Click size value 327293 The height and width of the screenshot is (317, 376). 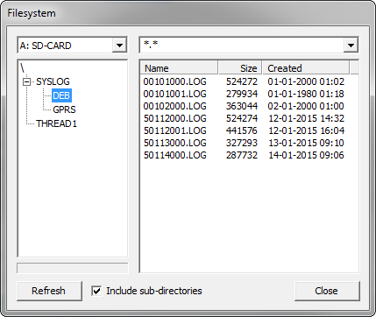tap(242, 143)
